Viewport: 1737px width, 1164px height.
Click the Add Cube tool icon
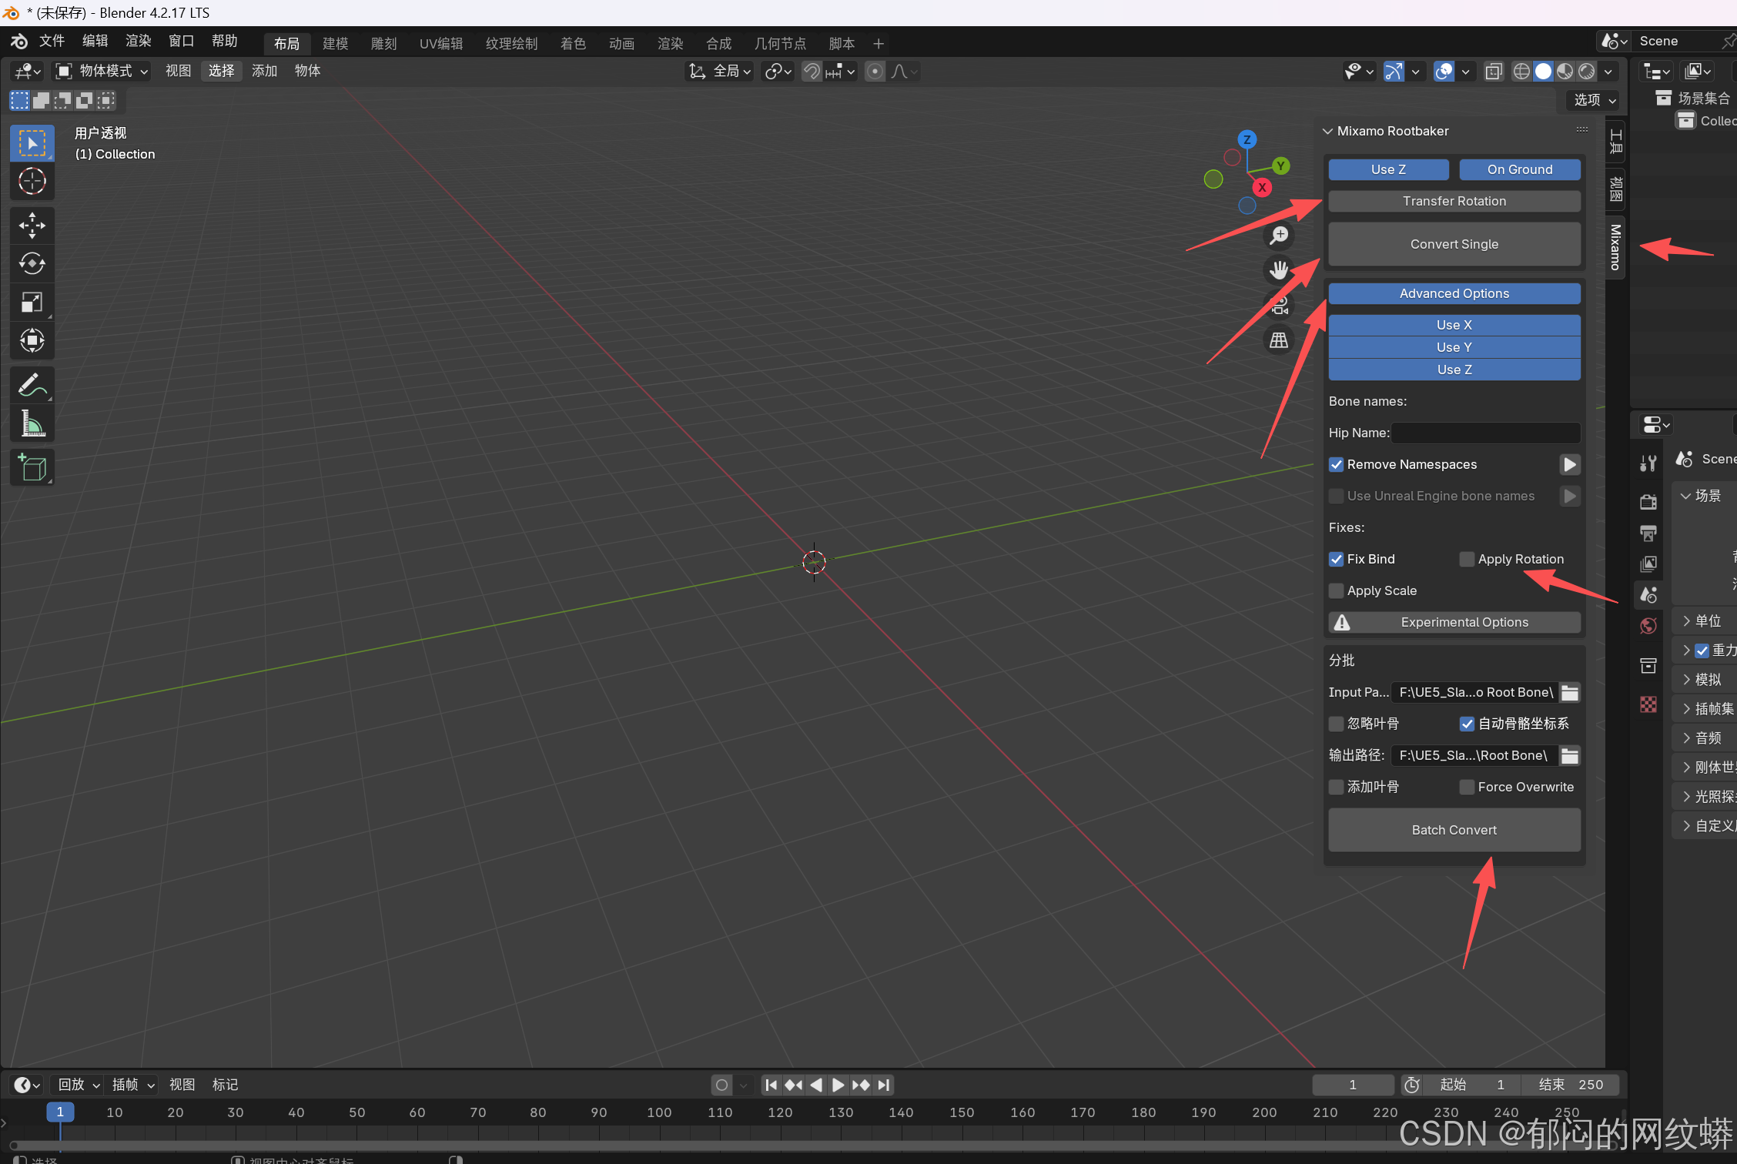point(32,467)
